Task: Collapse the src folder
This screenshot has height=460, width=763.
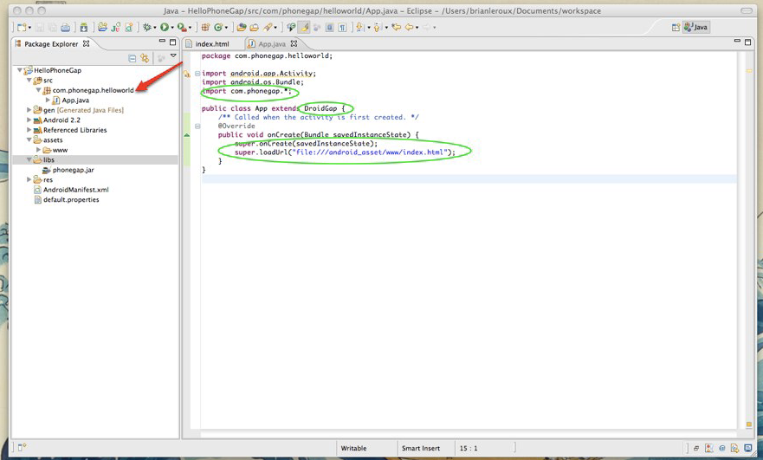Action: pos(29,81)
